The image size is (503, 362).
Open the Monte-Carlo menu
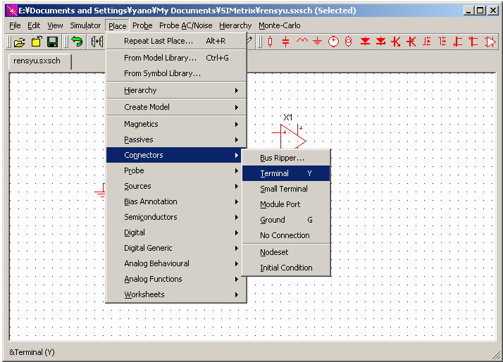pos(280,25)
